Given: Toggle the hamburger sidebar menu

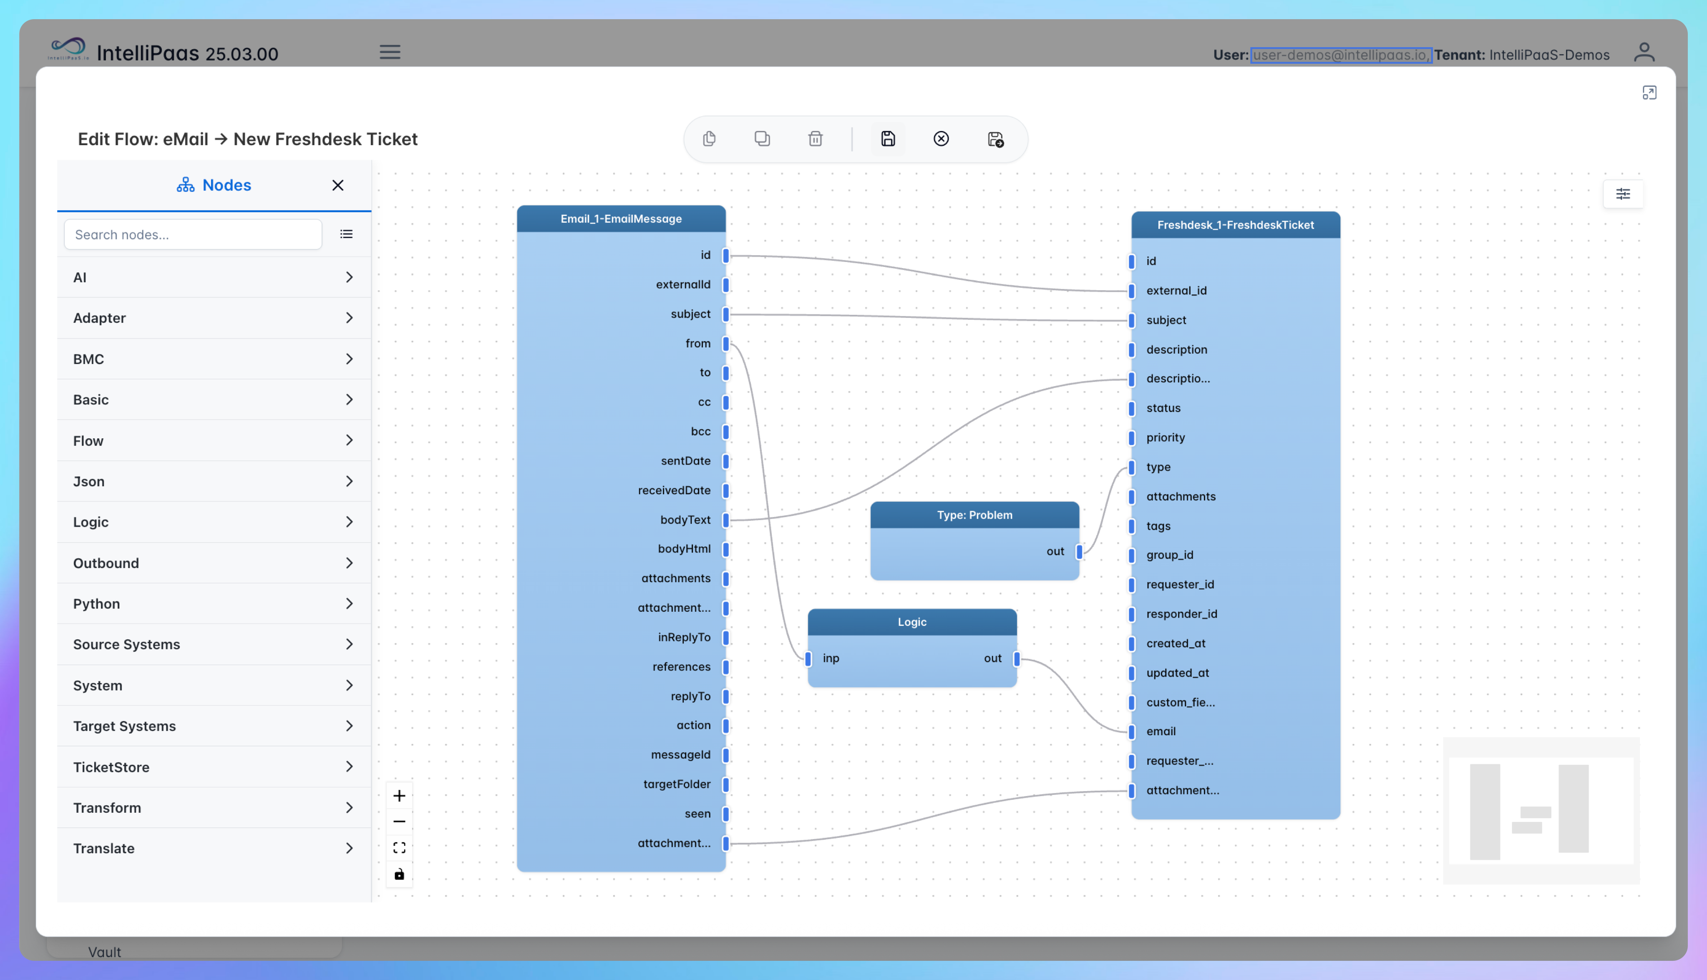Looking at the screenshot, I should click(x=390, y=52).
